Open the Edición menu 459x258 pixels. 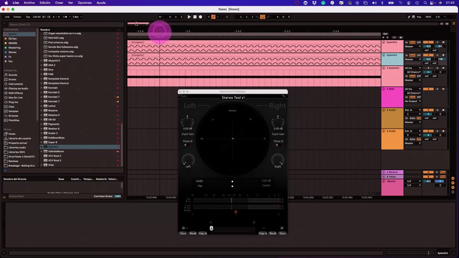pos(45,3)
